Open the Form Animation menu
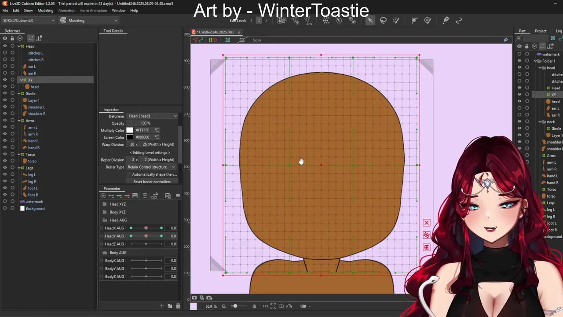Viewport: 563px width, 317px height. [93, 10]
